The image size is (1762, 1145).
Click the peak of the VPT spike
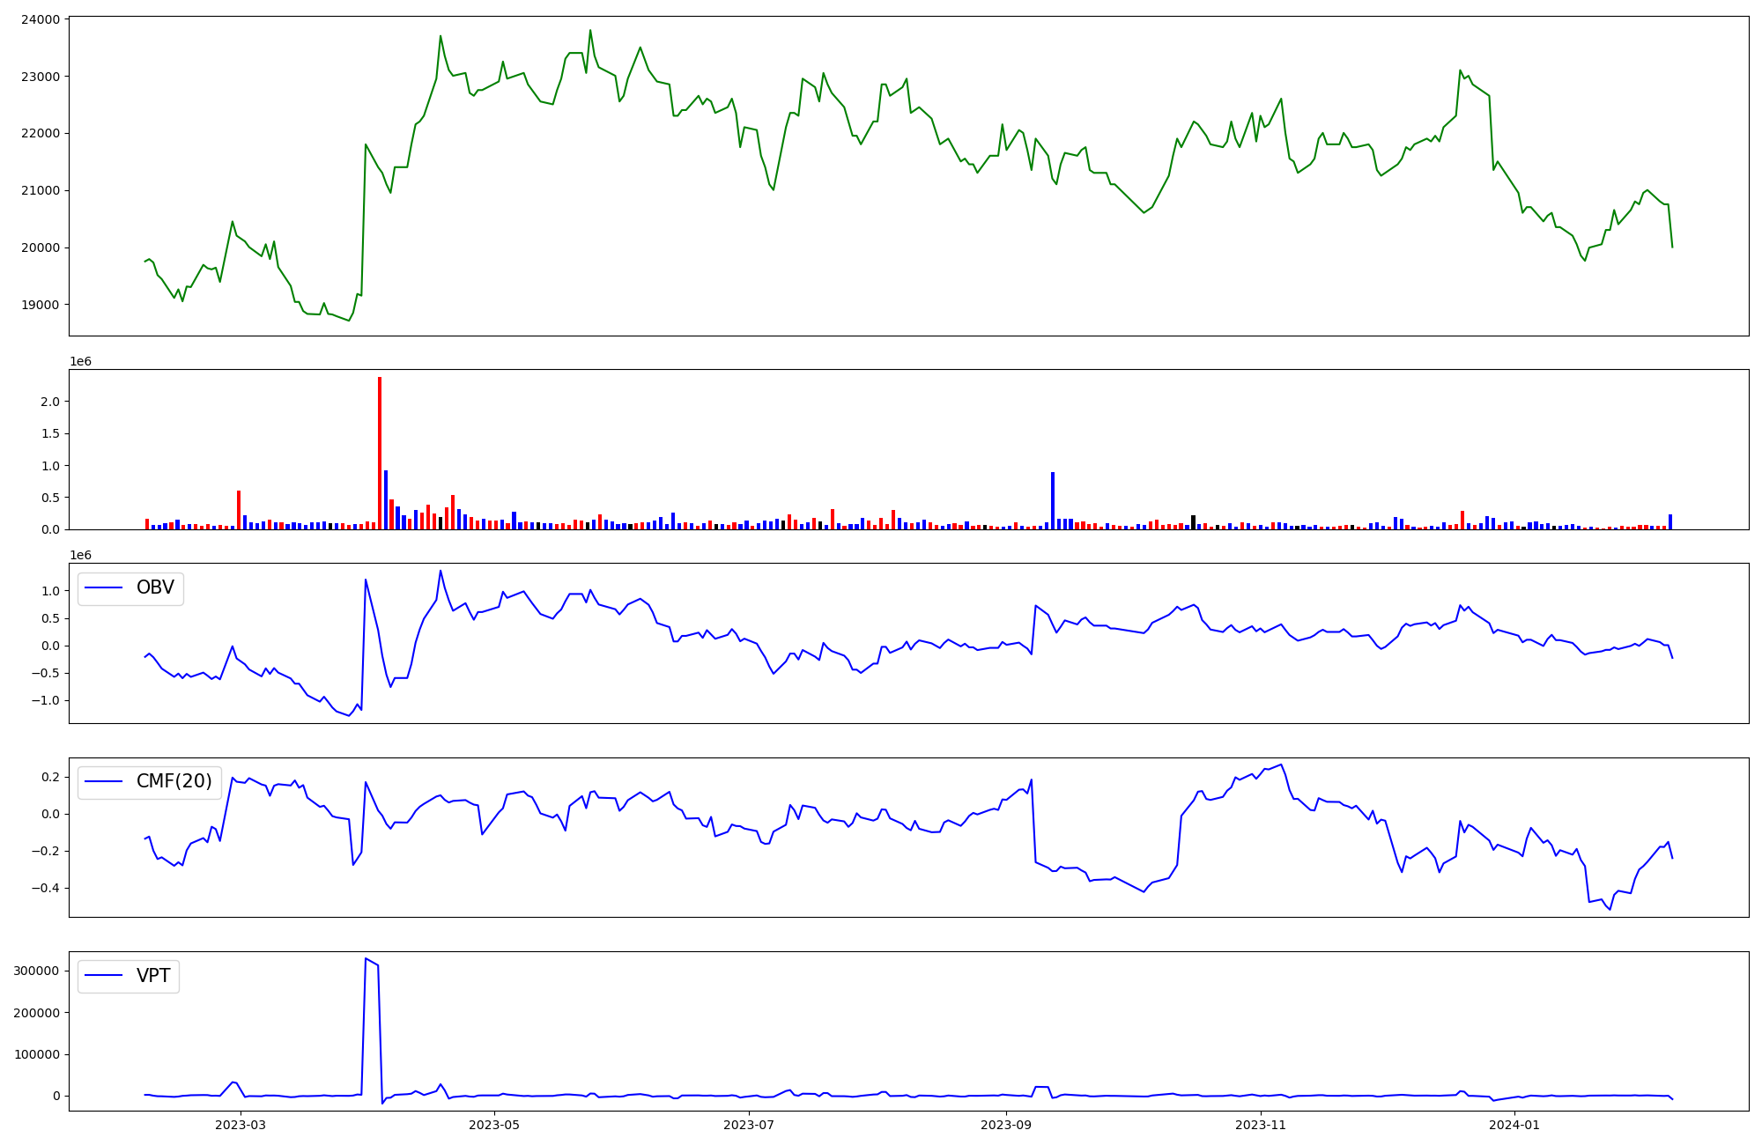point(366,958)
